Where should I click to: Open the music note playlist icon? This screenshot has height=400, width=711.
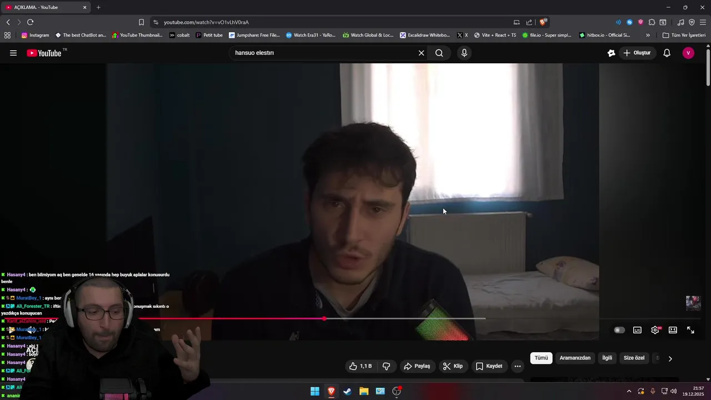(680, 22)
